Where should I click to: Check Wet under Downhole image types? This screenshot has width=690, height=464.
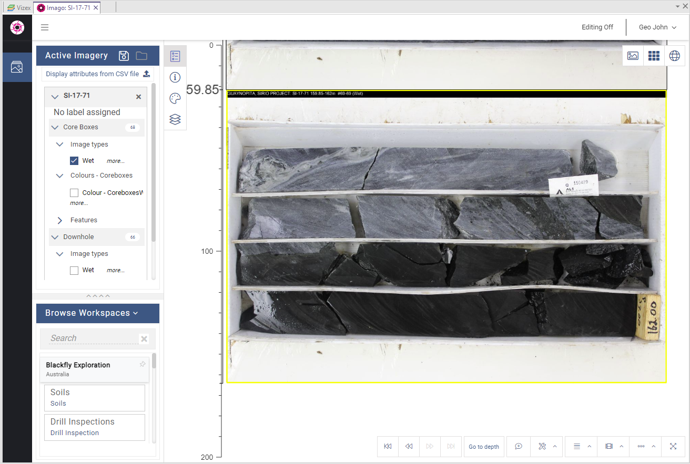coord(74,270)
